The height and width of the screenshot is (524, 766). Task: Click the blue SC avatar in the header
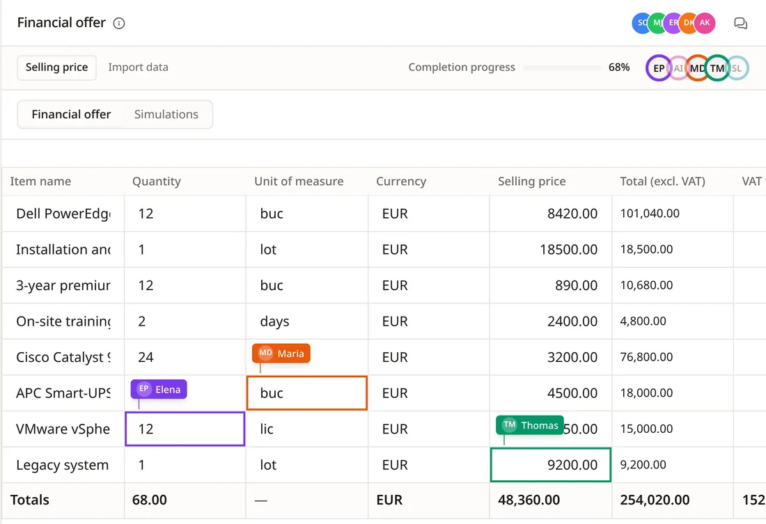[x=641, y=23]
